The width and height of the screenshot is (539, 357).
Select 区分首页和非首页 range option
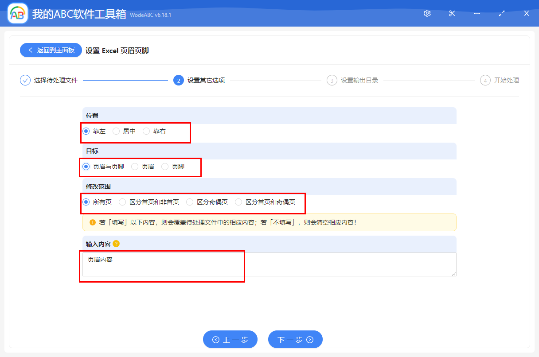(x=122, y=202)
